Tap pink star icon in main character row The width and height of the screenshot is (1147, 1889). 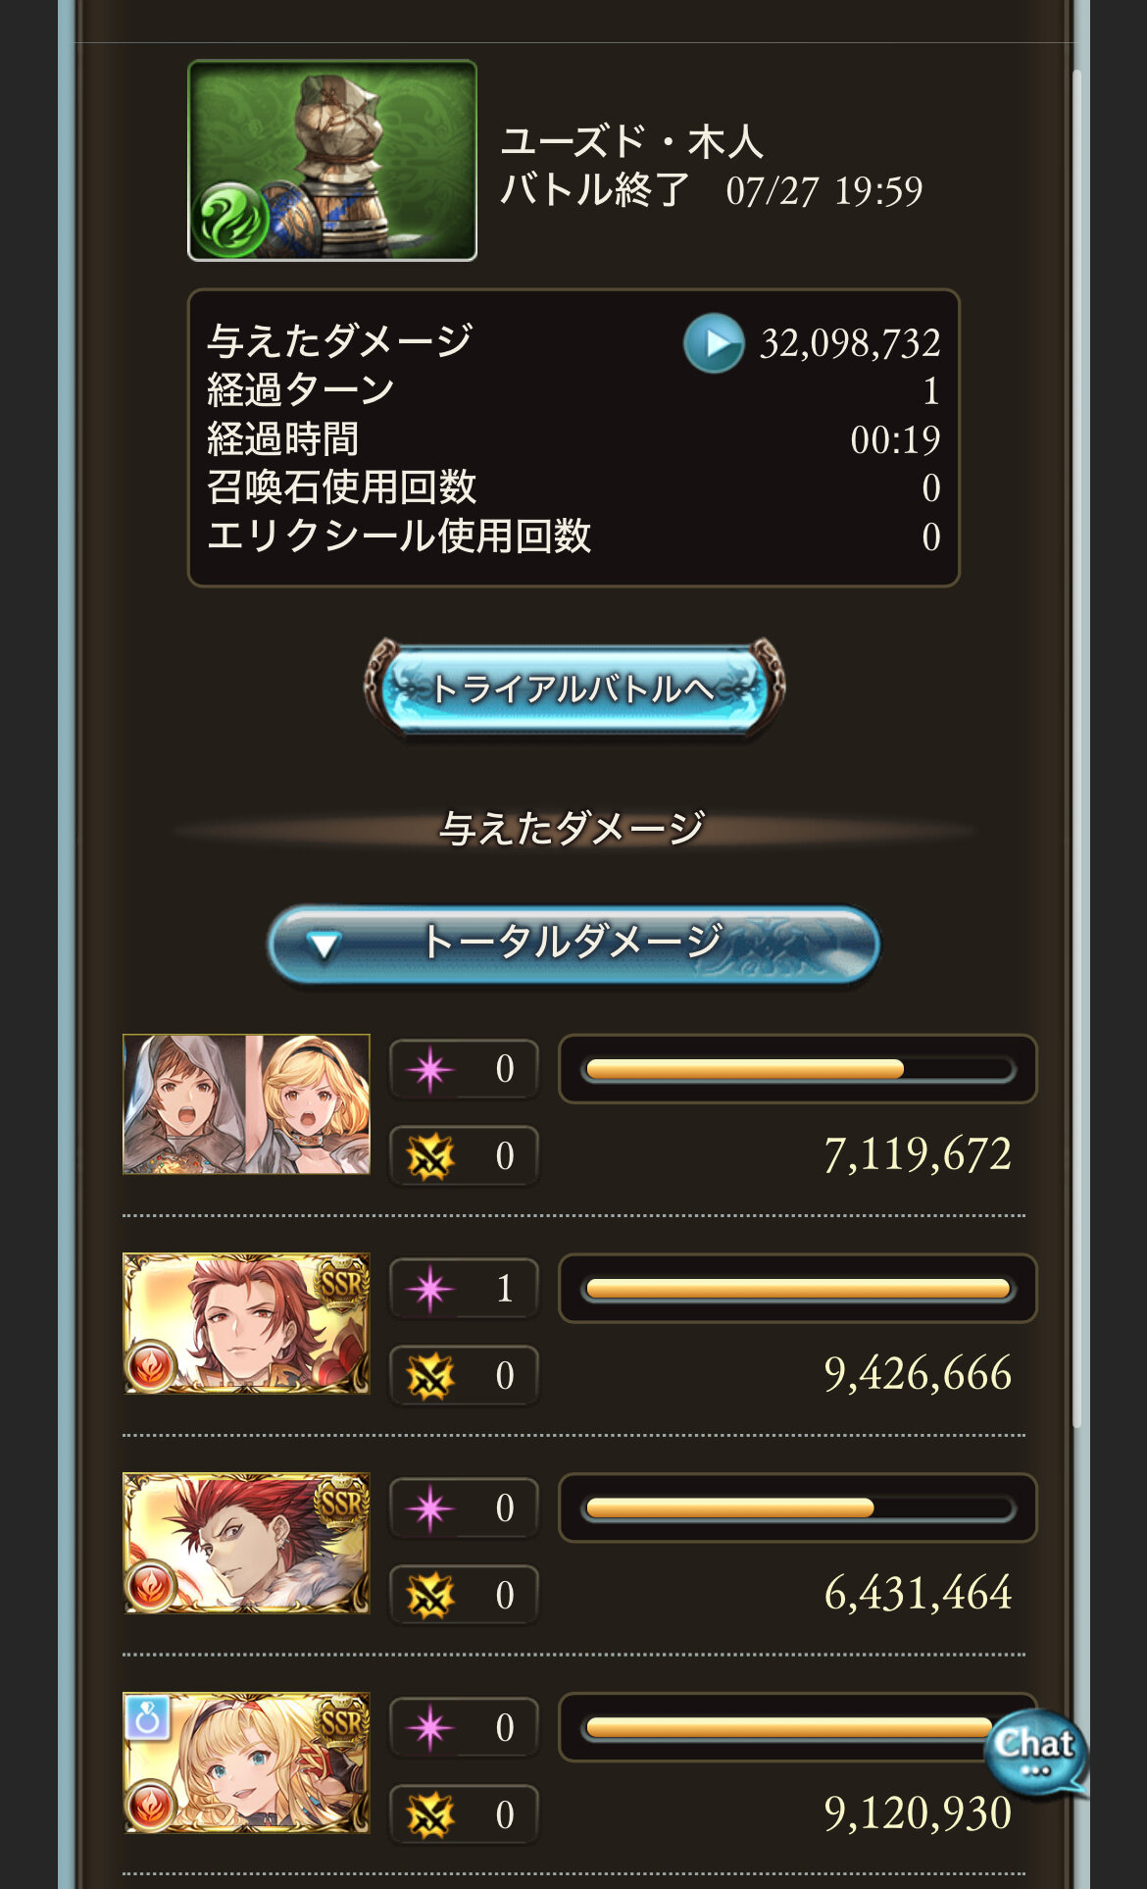[x=429, y=1069]
